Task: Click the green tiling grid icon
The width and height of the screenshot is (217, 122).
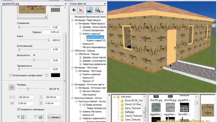Action: pyautogui.click(x=24, y=117)
